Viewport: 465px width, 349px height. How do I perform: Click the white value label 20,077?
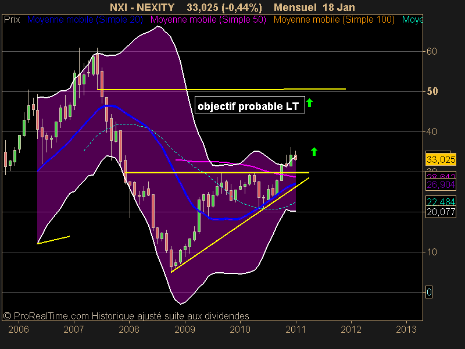pyautogui.click(x=441, y=212)
